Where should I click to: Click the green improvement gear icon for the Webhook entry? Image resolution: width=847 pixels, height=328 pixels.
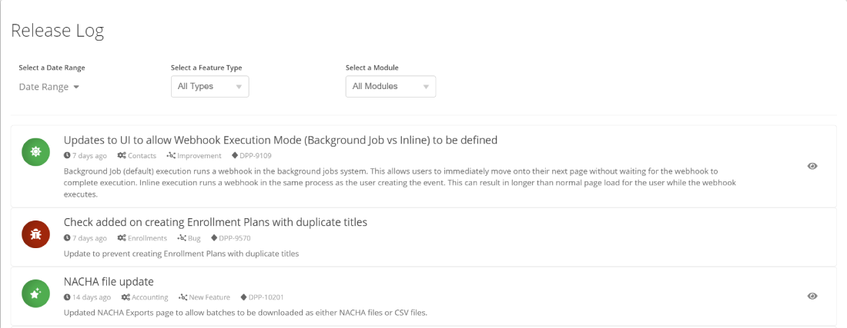pyautogui.click(x=35, y=152)
